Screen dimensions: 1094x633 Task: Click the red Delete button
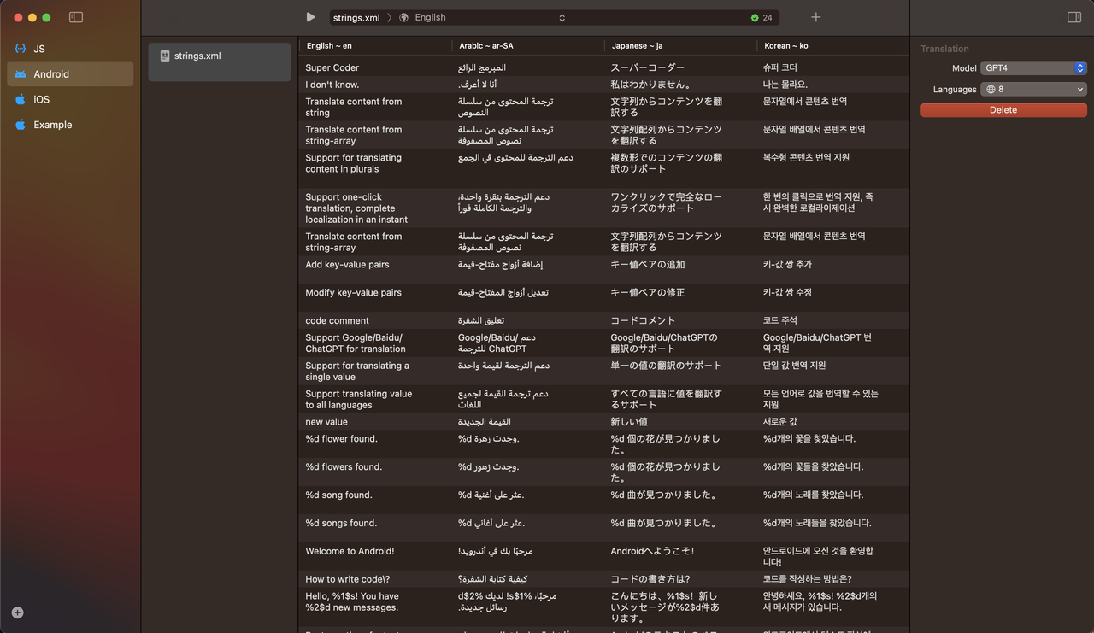pos(1003,110)
